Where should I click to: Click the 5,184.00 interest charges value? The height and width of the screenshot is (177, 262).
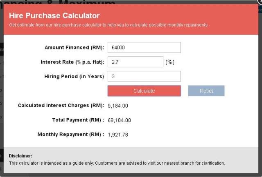pyautogui.click(x=118, y=106)
